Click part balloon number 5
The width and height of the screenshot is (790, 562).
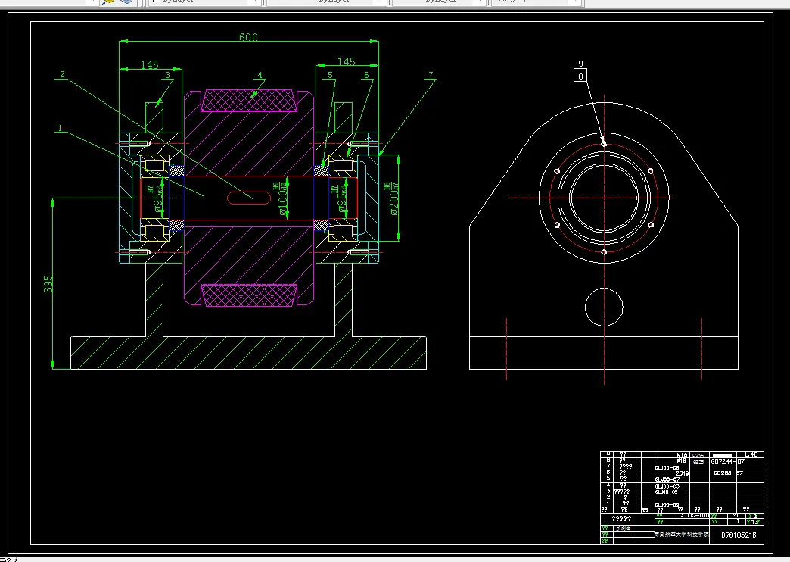[x=330, y=75]
